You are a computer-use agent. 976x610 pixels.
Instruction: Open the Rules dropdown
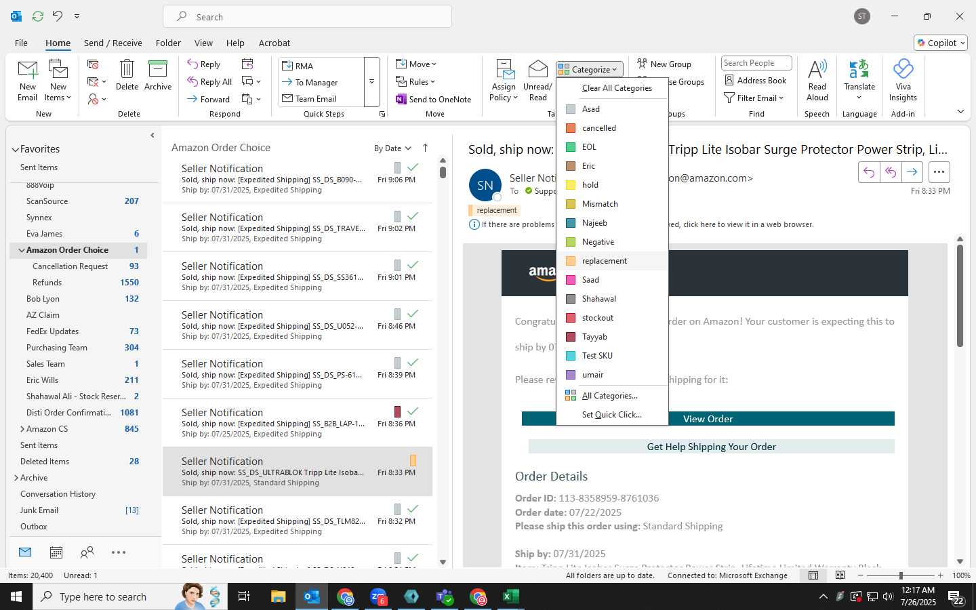415,82
